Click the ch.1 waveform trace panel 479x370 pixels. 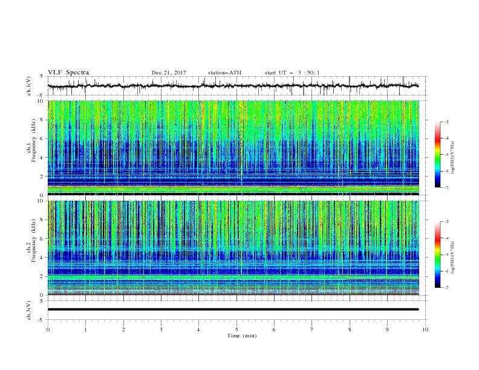click(238, 86)
